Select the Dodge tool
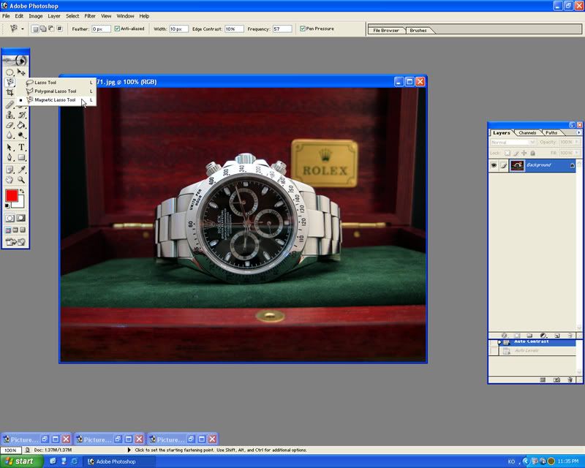The height and width of the screenshot is (468, 585). coord(21,135)
